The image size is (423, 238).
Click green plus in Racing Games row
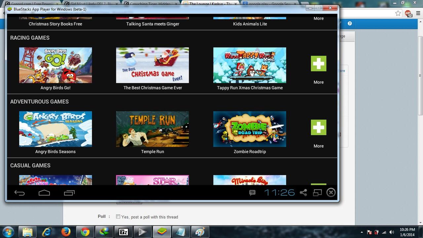point(319,63)
